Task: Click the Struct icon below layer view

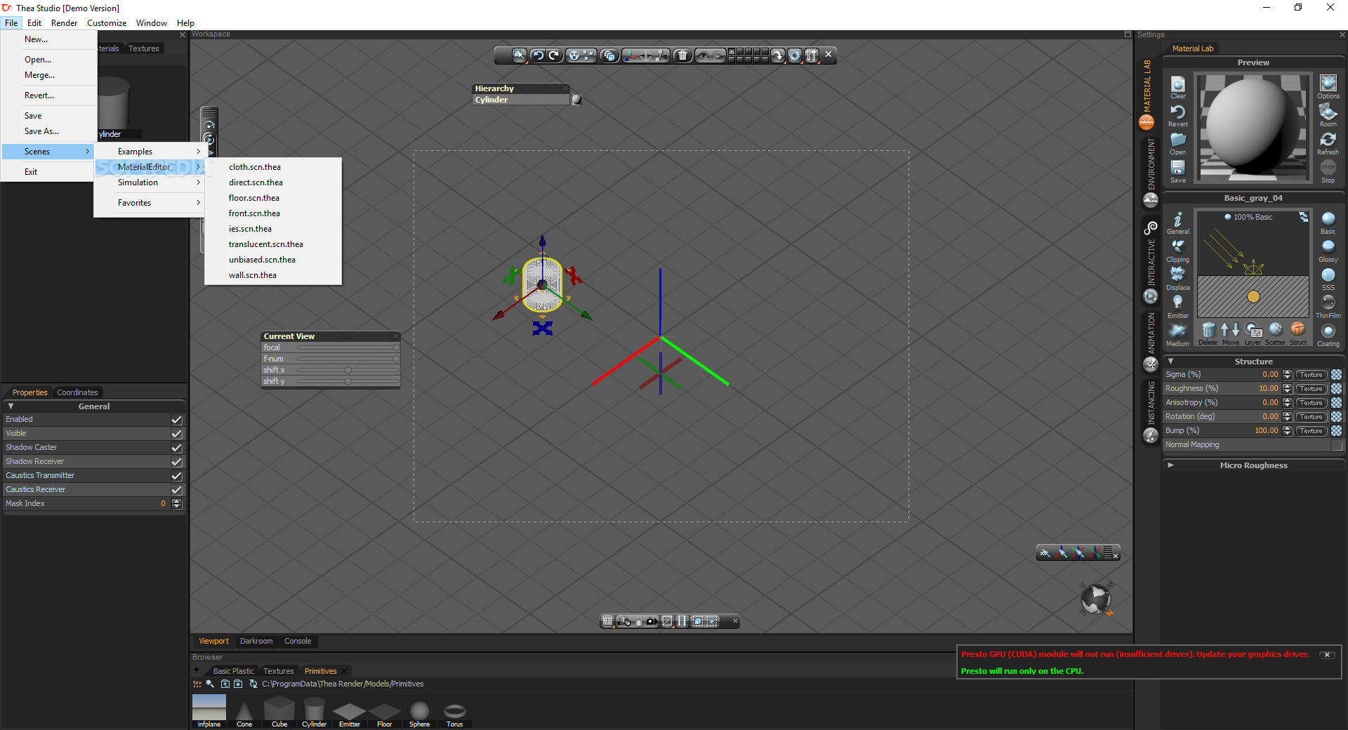Action: tap(1298, 333)
